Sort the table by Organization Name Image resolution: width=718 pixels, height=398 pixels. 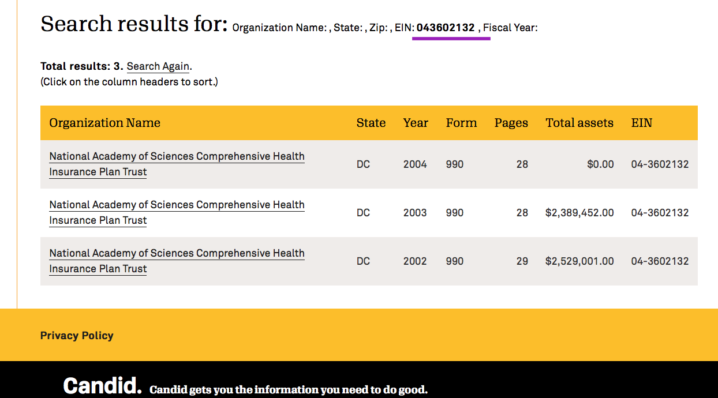point(104,123)
